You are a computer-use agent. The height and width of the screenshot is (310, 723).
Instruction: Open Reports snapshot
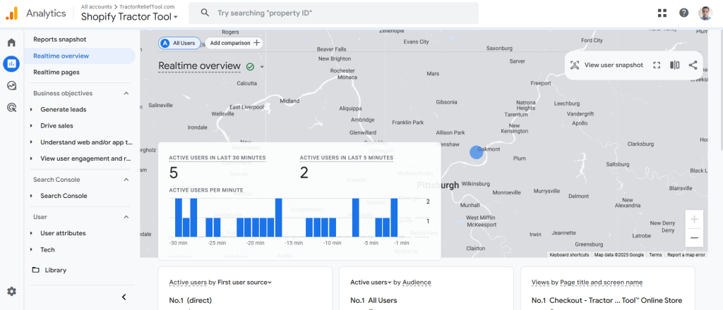pos(59,39)
